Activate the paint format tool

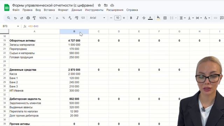click(x=34, y=18)
